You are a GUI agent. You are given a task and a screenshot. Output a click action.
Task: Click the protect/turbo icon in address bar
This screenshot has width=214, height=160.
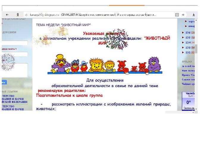coord(177,15)
